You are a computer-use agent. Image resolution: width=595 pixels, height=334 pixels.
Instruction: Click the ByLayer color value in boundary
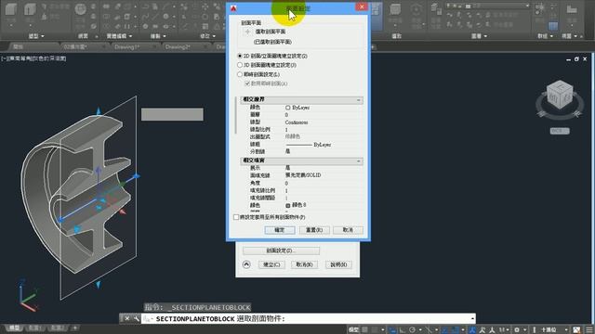click(297, 108)
